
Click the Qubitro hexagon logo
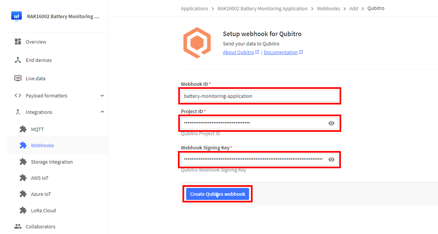click(197, 43)
